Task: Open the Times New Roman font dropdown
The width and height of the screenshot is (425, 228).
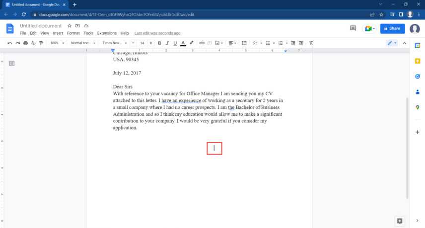Action: tap(114, 43)
